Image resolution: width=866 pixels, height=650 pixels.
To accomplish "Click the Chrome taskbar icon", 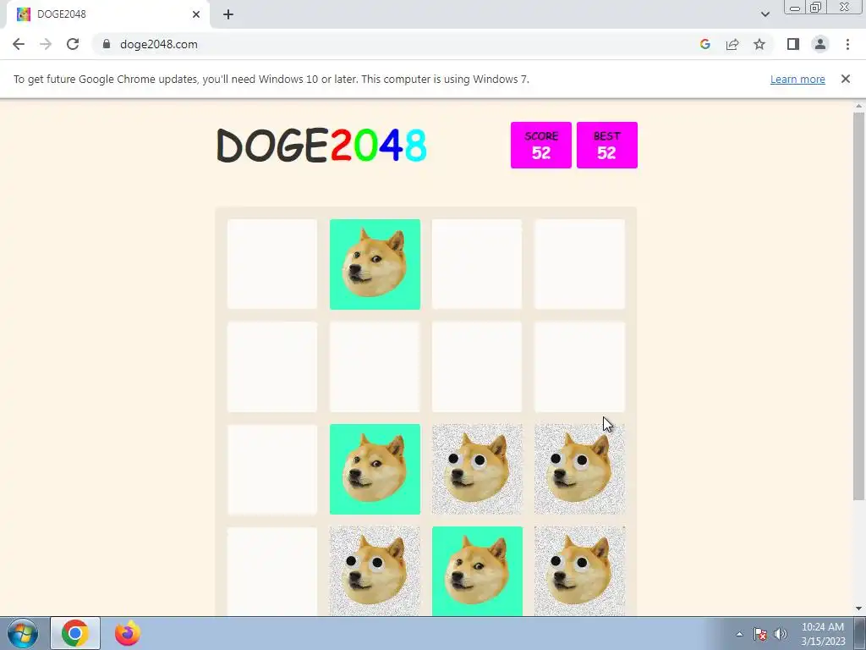I will pos(75,633).
